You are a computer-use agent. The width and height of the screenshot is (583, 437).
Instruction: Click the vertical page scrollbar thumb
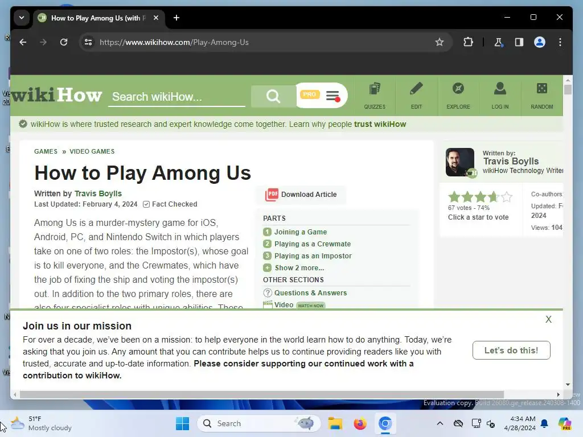click(568, 89)
